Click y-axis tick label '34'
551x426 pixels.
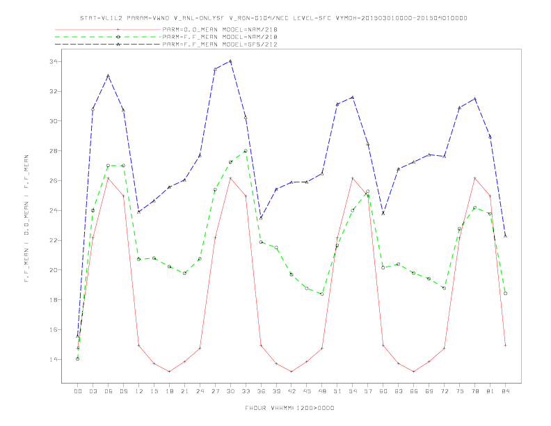coord(54,61)
